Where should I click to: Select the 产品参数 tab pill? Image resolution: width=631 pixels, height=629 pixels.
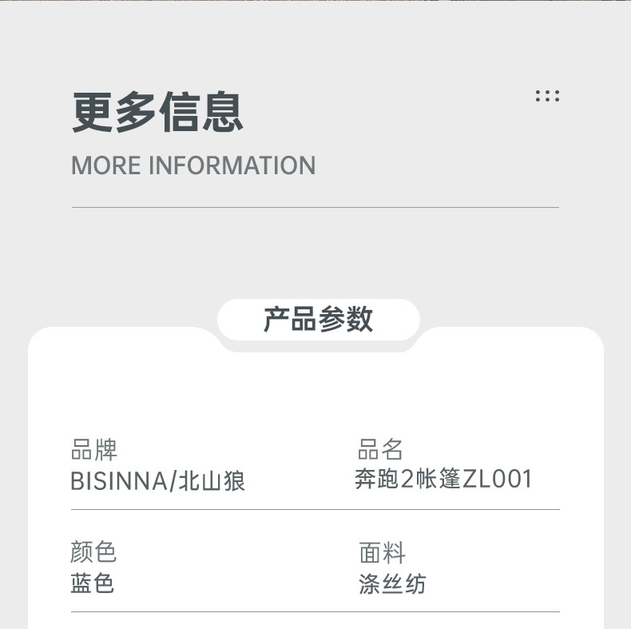tap(318, 319)
